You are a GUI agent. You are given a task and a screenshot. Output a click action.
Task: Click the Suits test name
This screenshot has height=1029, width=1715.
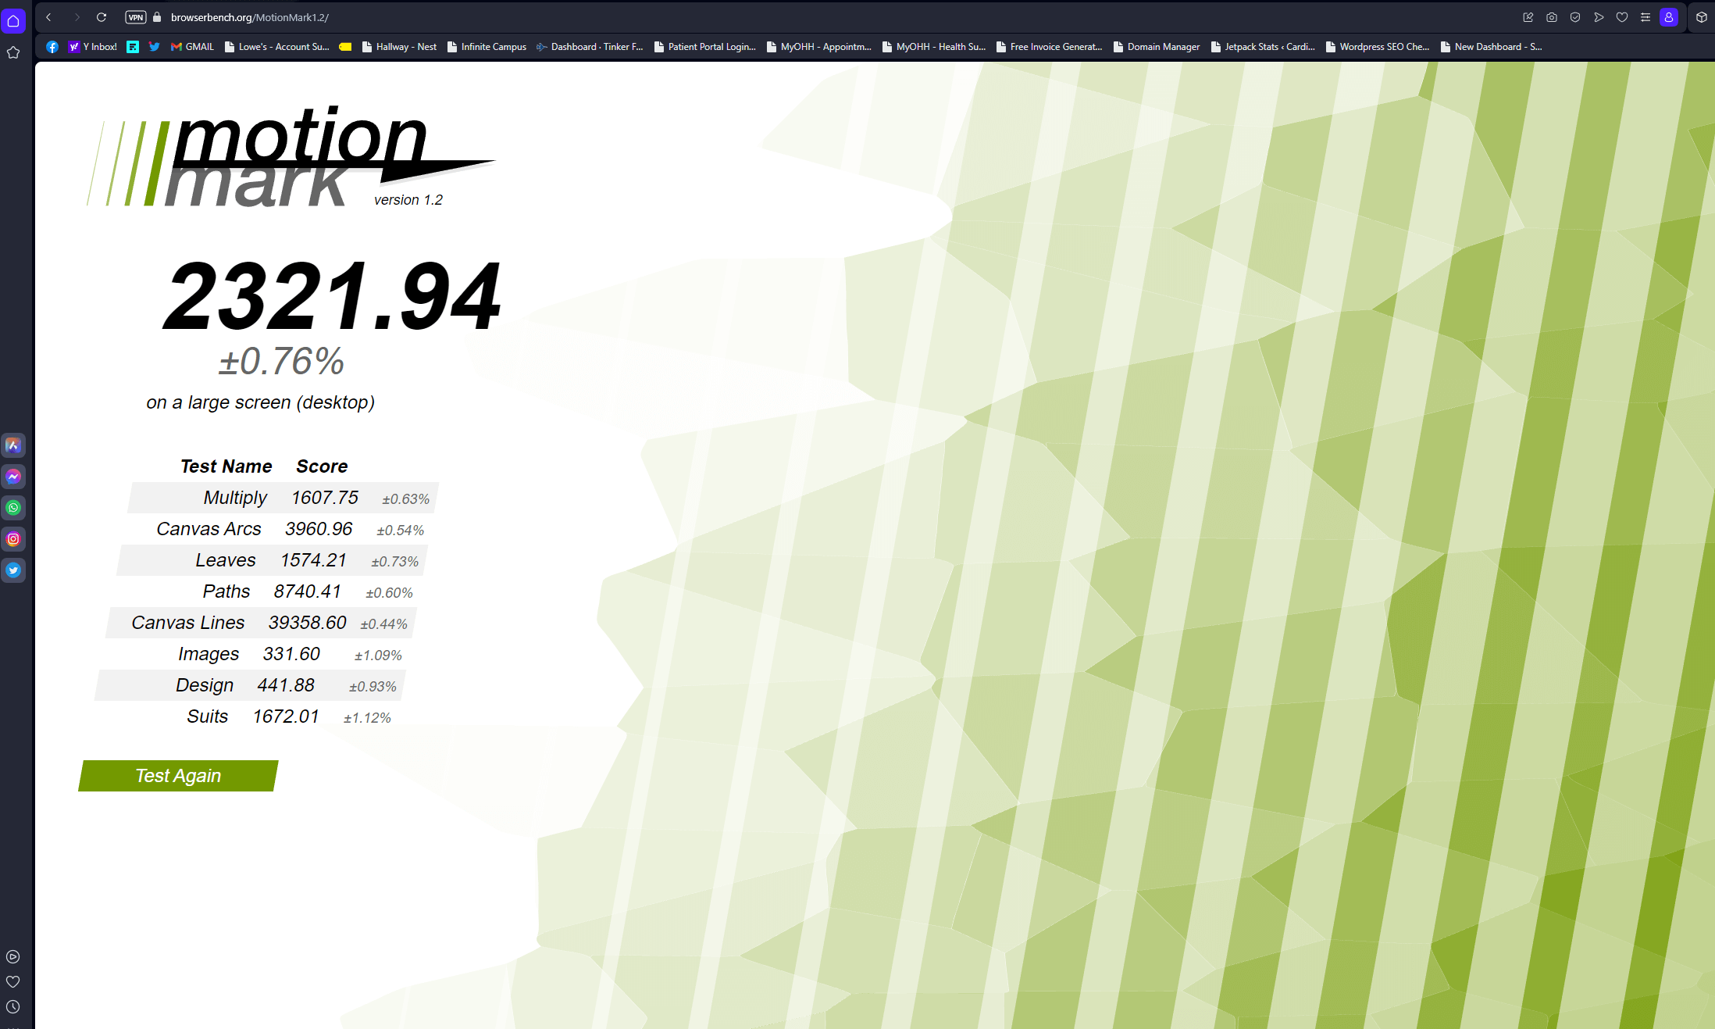207,716
